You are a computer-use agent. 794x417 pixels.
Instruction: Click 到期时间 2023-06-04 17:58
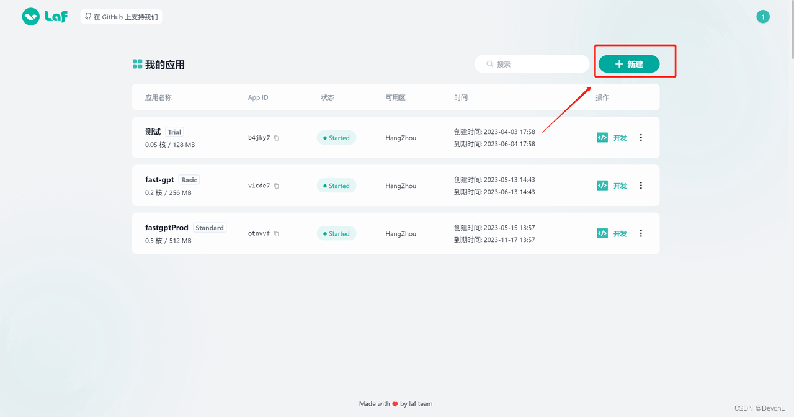coord(494,144)
